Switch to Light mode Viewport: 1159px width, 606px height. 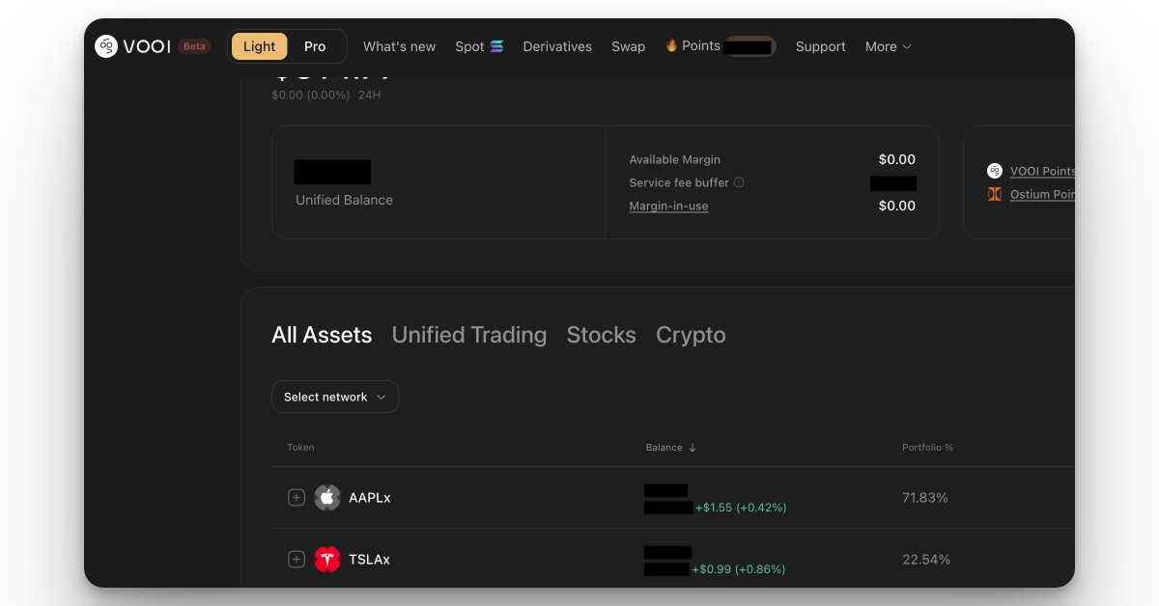(x=259, y=46)
